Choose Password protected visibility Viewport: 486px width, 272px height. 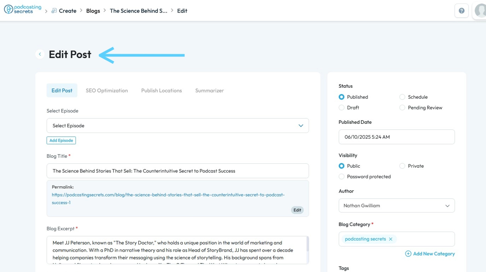click(x=342, y=176)
